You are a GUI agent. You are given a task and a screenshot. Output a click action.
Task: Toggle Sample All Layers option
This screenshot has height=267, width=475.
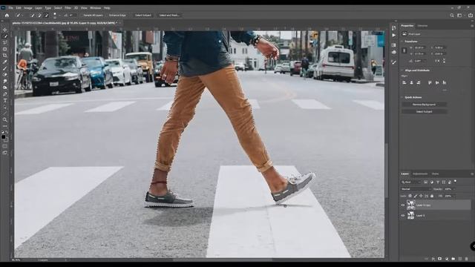tap(93, 15)
